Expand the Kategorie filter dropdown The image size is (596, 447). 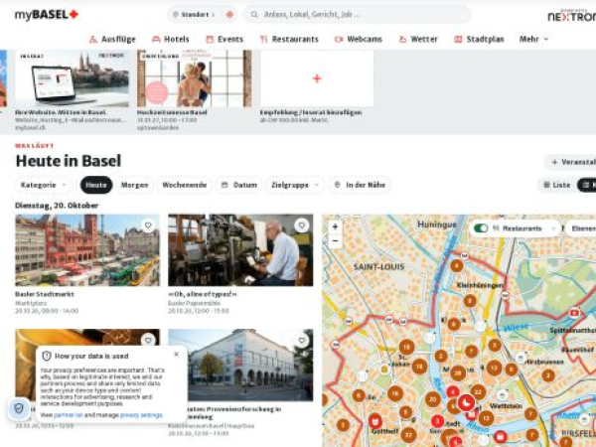44,185
